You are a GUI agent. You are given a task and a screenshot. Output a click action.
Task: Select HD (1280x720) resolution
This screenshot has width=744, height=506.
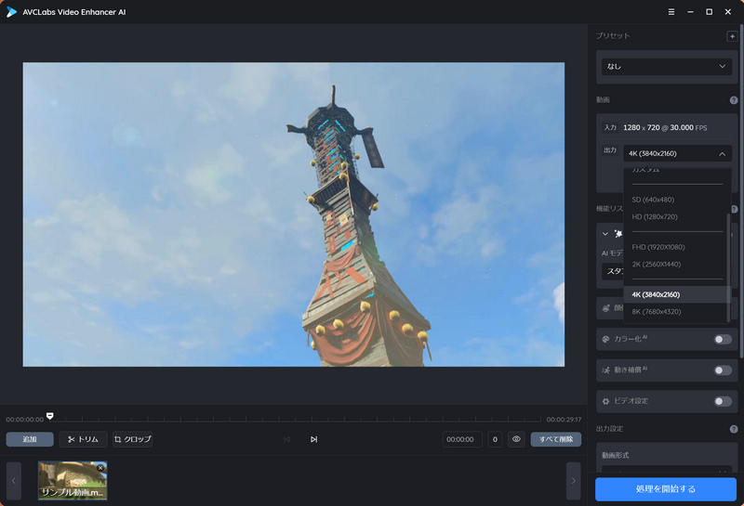coord(677,216)
